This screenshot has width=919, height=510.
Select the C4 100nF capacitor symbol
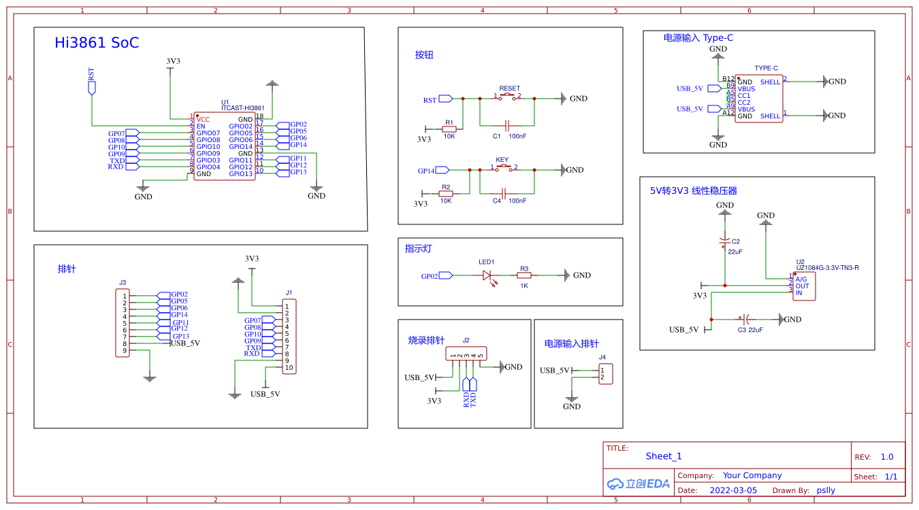[503, 194]
